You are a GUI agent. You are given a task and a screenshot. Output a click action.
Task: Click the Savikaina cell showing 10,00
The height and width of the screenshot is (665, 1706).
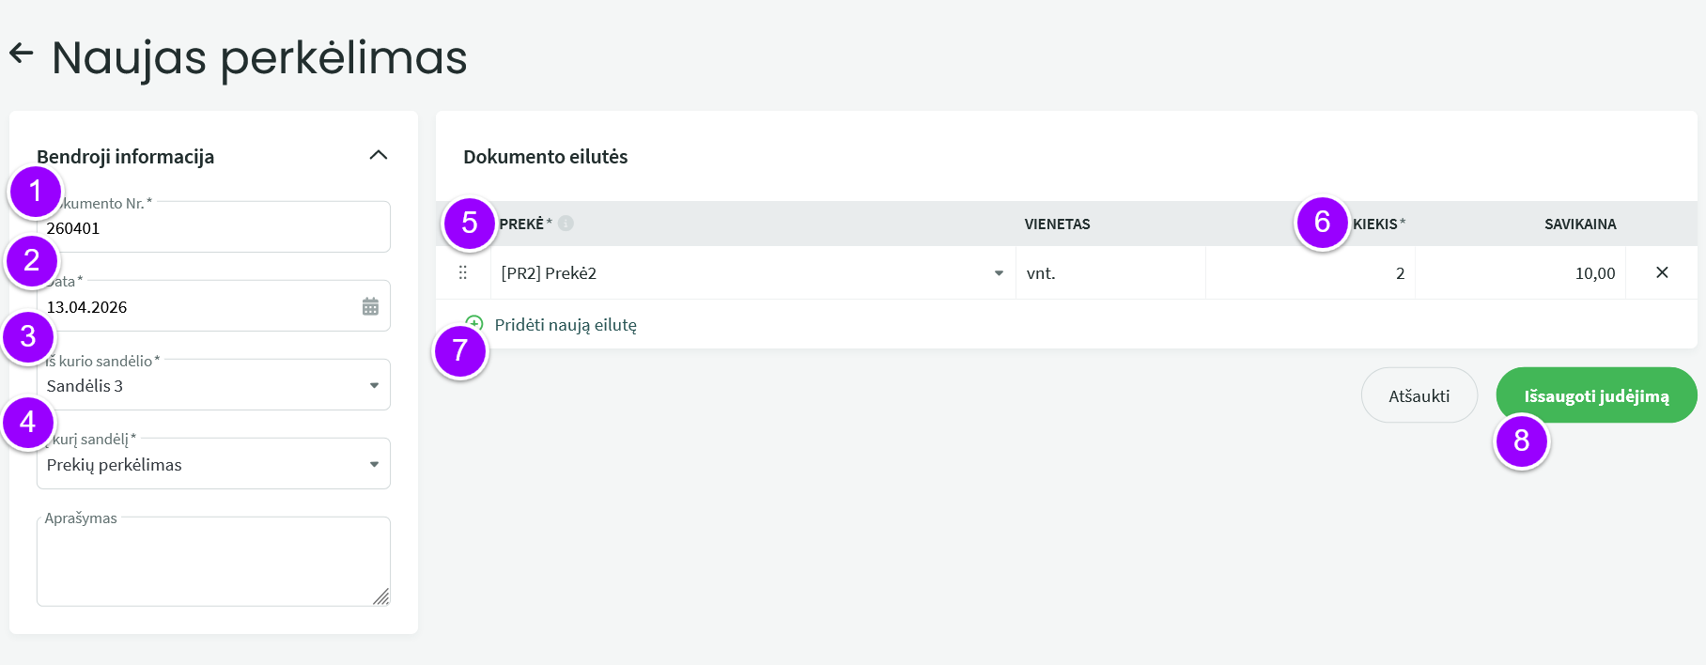(1521, 273)
